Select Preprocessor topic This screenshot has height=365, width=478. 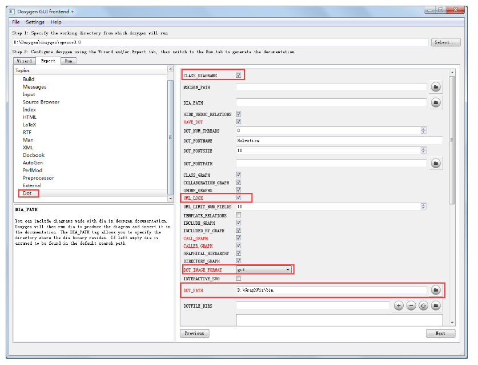click(x=38, y=178)
